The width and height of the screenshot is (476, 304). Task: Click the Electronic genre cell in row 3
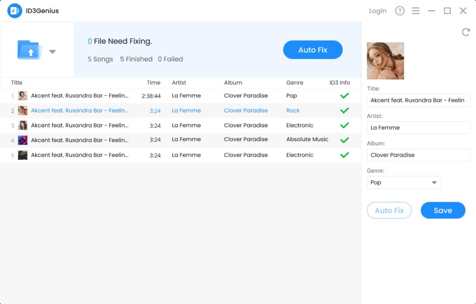coord(300,125)
